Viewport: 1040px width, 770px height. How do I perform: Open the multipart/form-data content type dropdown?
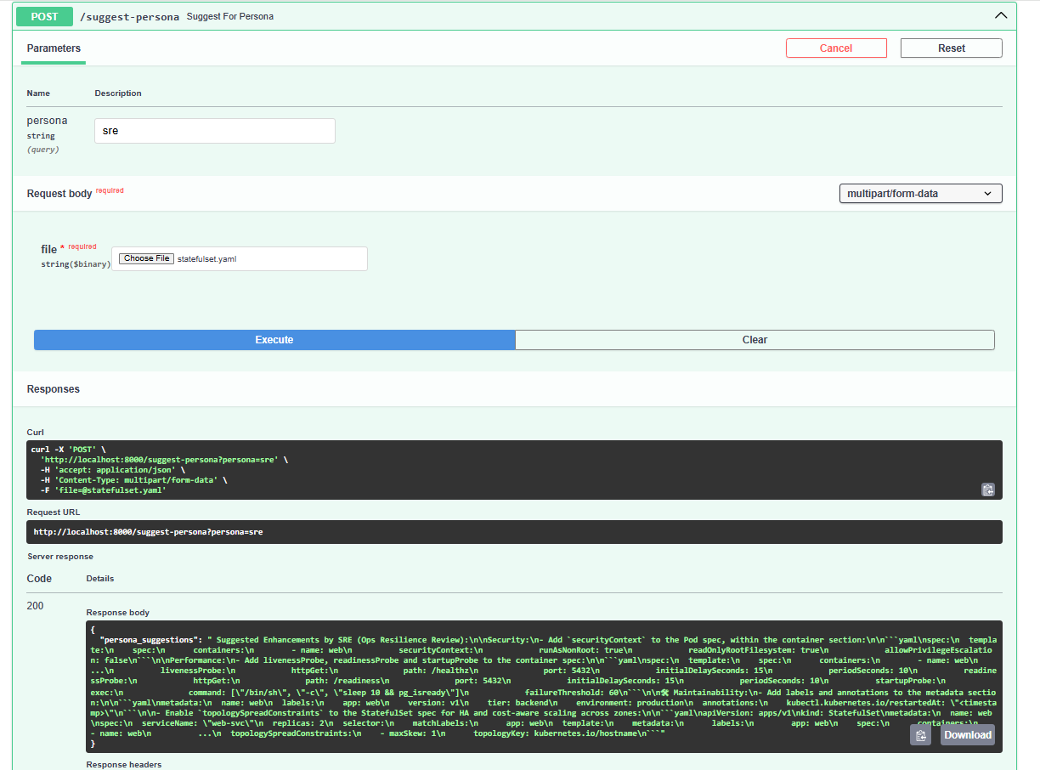[x=920, y=194]
